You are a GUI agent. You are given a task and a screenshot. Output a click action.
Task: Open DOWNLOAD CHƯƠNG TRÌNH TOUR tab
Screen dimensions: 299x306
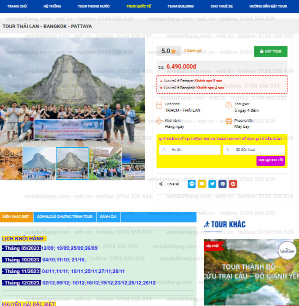[x=64, y=217]
